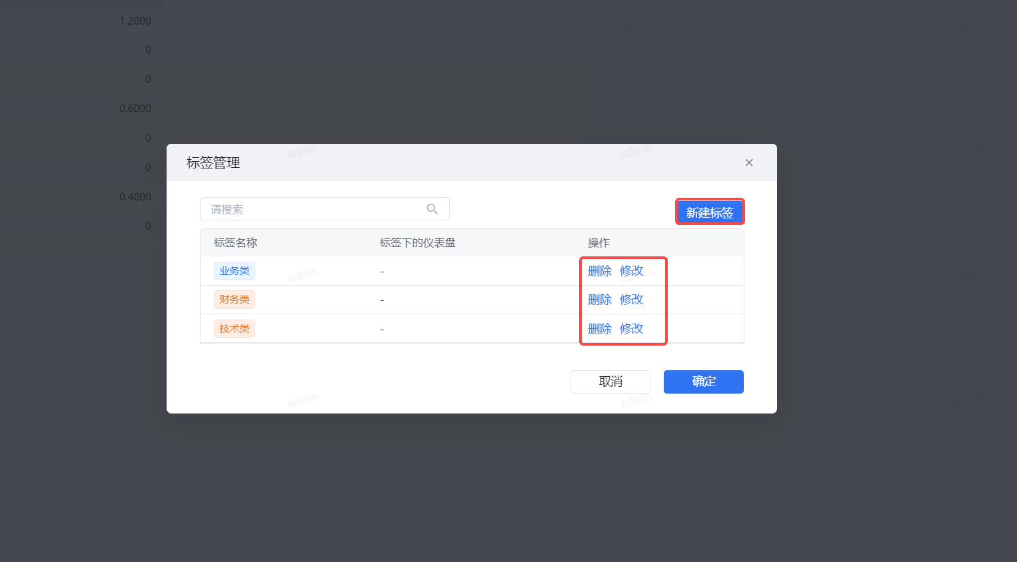
Task: Delete the 技术类 tag
Action: 600,329
